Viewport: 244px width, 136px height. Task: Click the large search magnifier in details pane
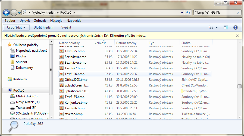(13, 126)
